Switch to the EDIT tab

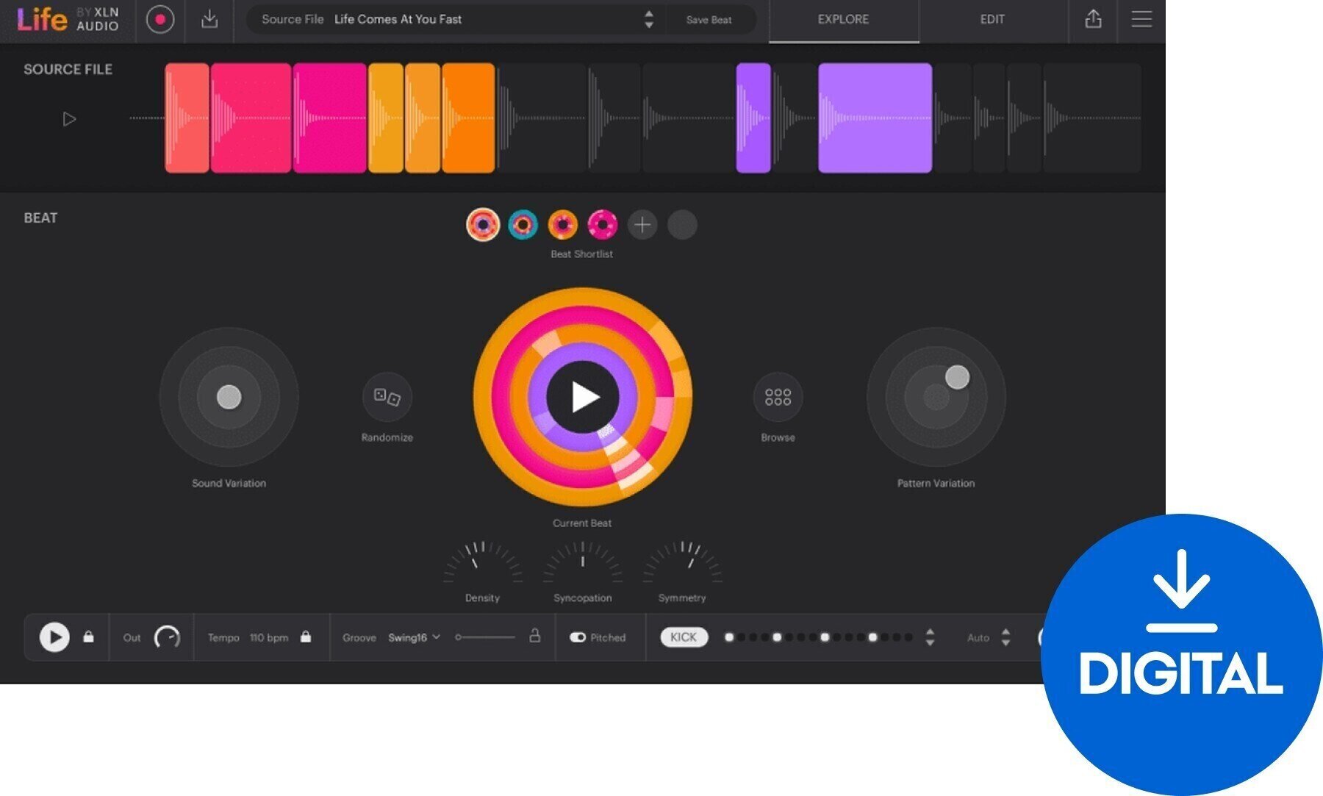tap(992, 21)
